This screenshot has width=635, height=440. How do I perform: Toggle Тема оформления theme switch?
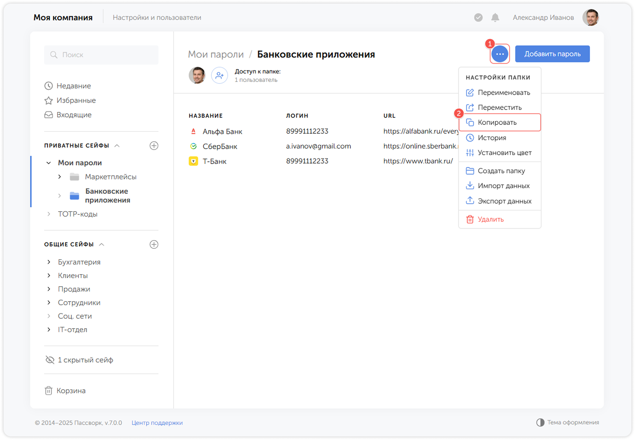pos(567,422)
